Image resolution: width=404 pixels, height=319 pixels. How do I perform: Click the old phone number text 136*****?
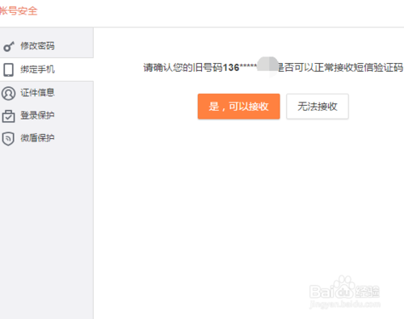(x=240, y=67)
